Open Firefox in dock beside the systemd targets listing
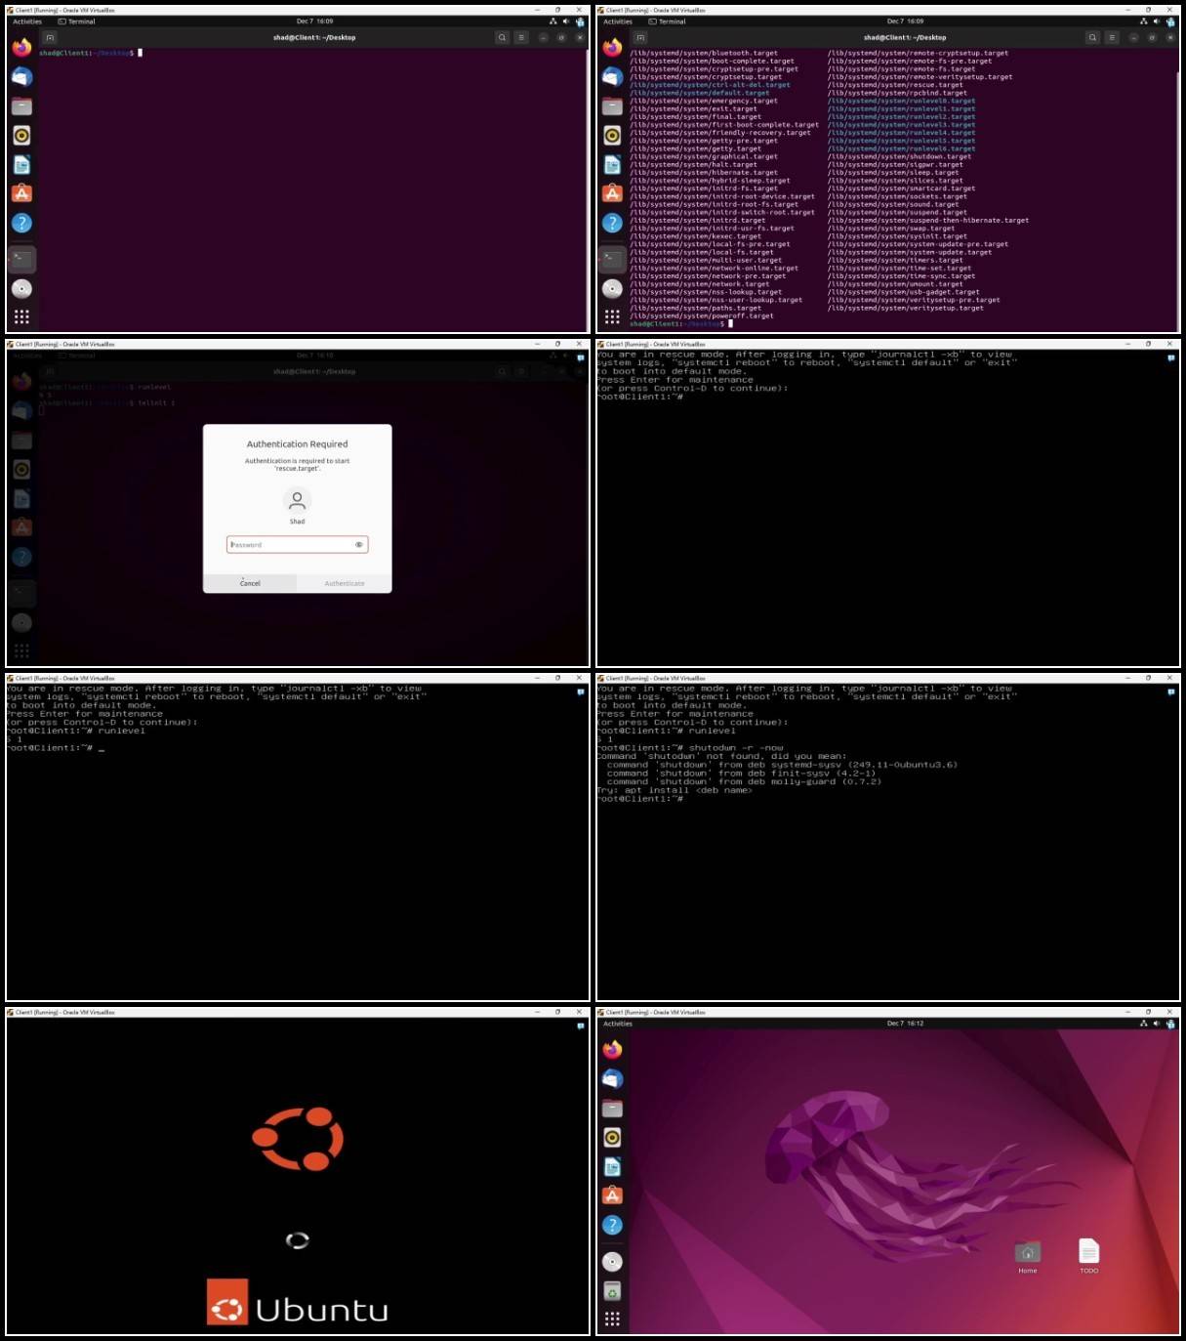The height and width of the screenshot is (1341, 1186). click(x=612, y=48)
